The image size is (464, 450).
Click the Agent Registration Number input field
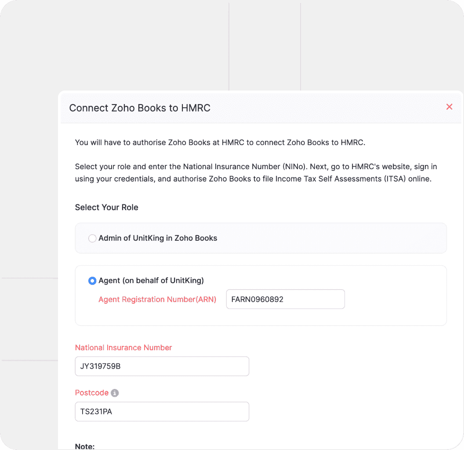coord(285,299)
